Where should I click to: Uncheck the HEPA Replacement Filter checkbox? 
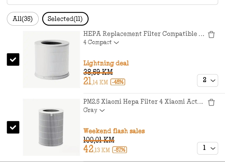(13, 59)
